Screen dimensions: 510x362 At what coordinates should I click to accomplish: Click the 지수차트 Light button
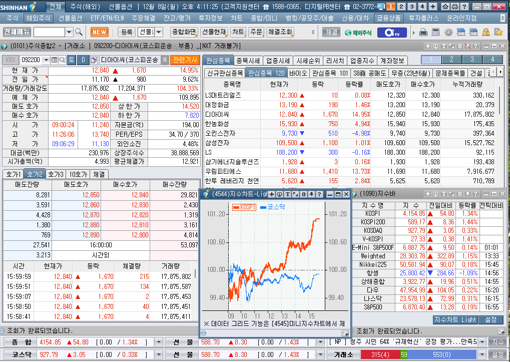pos(455,320)
